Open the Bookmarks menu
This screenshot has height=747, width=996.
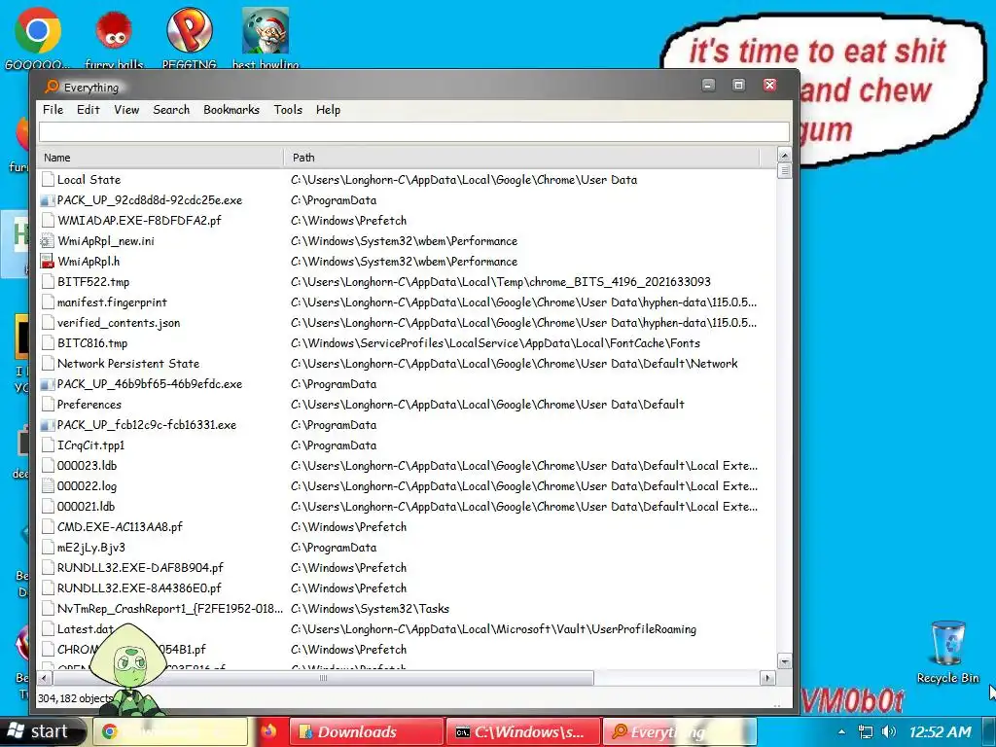pyautogui.click(x=231, y=109)
